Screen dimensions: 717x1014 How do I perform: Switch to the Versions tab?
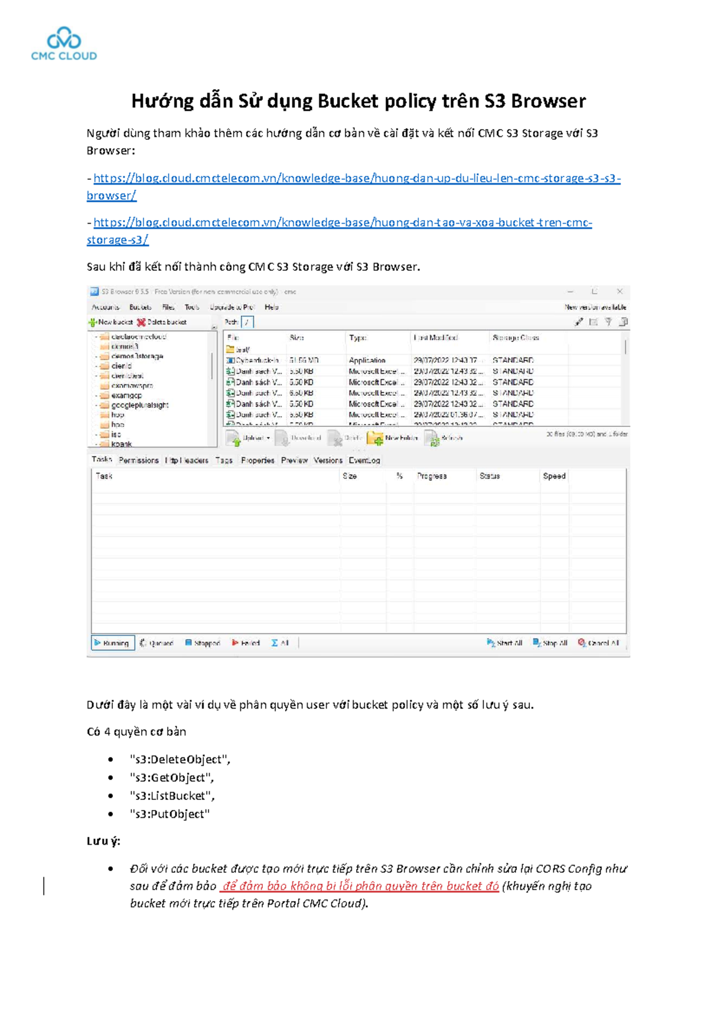328,460
